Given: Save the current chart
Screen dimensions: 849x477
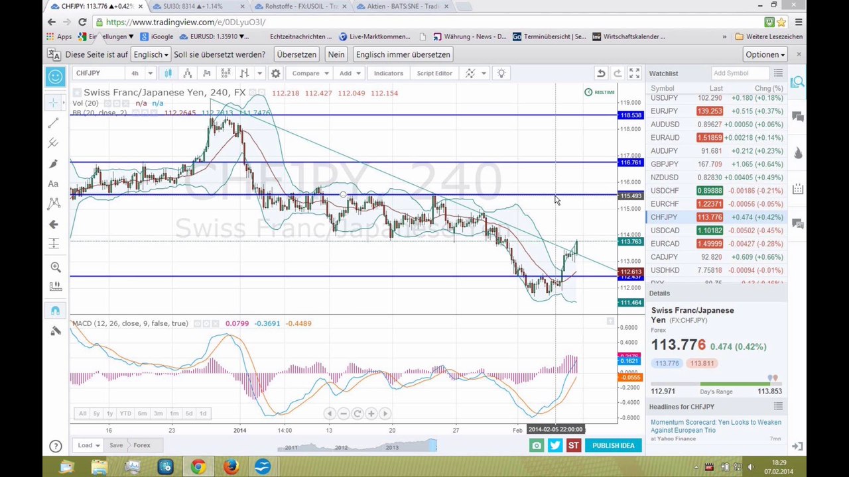Looking at the screenshot, I should (x=116, y=445).
